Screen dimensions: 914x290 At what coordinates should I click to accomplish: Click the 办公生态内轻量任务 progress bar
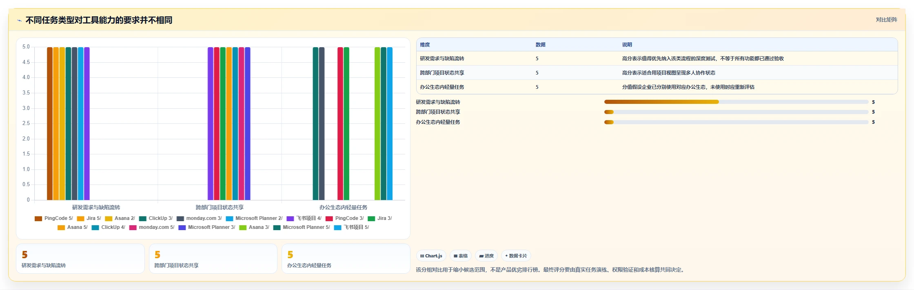(x=737, y=122)
